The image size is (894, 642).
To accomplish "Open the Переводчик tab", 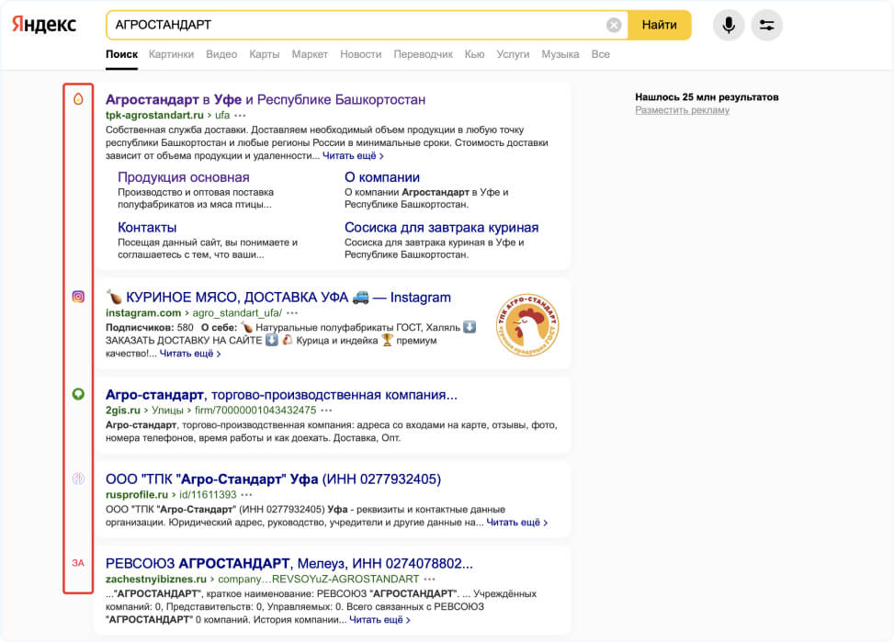I will (423, 54).
